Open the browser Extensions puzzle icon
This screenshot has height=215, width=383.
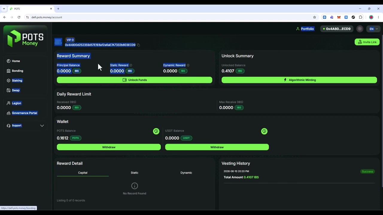(361, 17)
